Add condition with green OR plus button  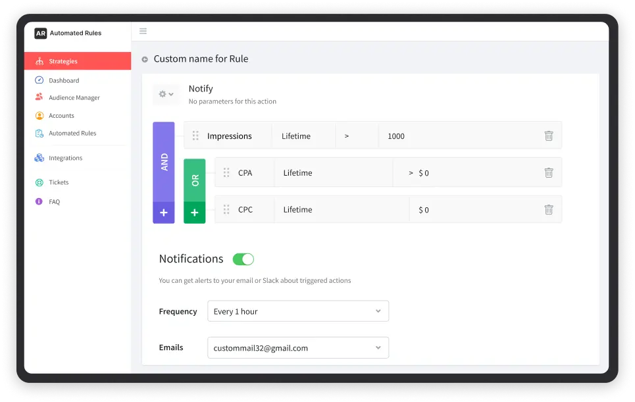point(194,213)
